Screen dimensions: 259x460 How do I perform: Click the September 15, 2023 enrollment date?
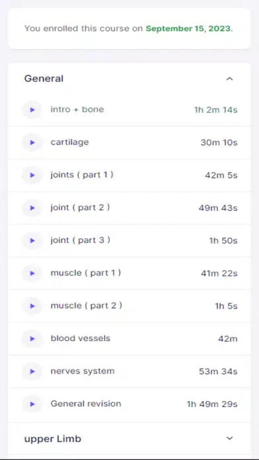pos(189,29)
